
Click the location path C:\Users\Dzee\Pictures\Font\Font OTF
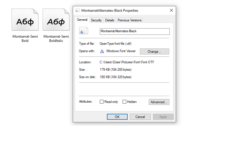point(127,62)
